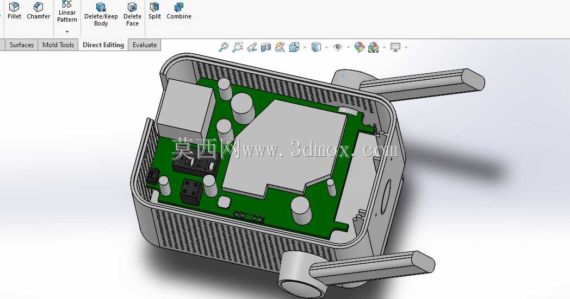Expand the View Settings dropdown arrow
The width and height of the screenshot is (570, 299).
click(x=406, y=47)
